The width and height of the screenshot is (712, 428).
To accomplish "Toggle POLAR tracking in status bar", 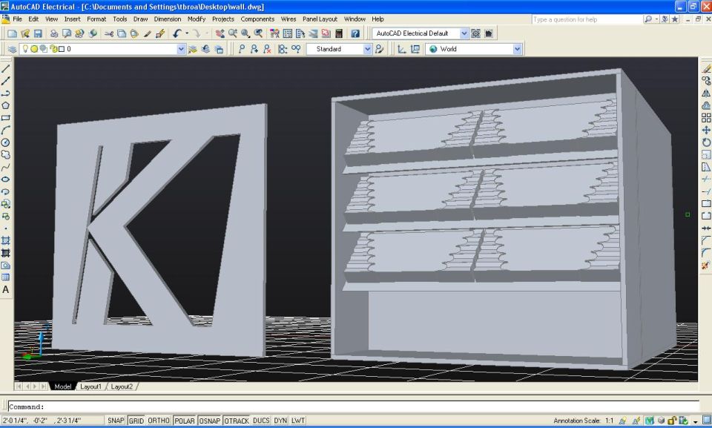I will click(185, 421).
